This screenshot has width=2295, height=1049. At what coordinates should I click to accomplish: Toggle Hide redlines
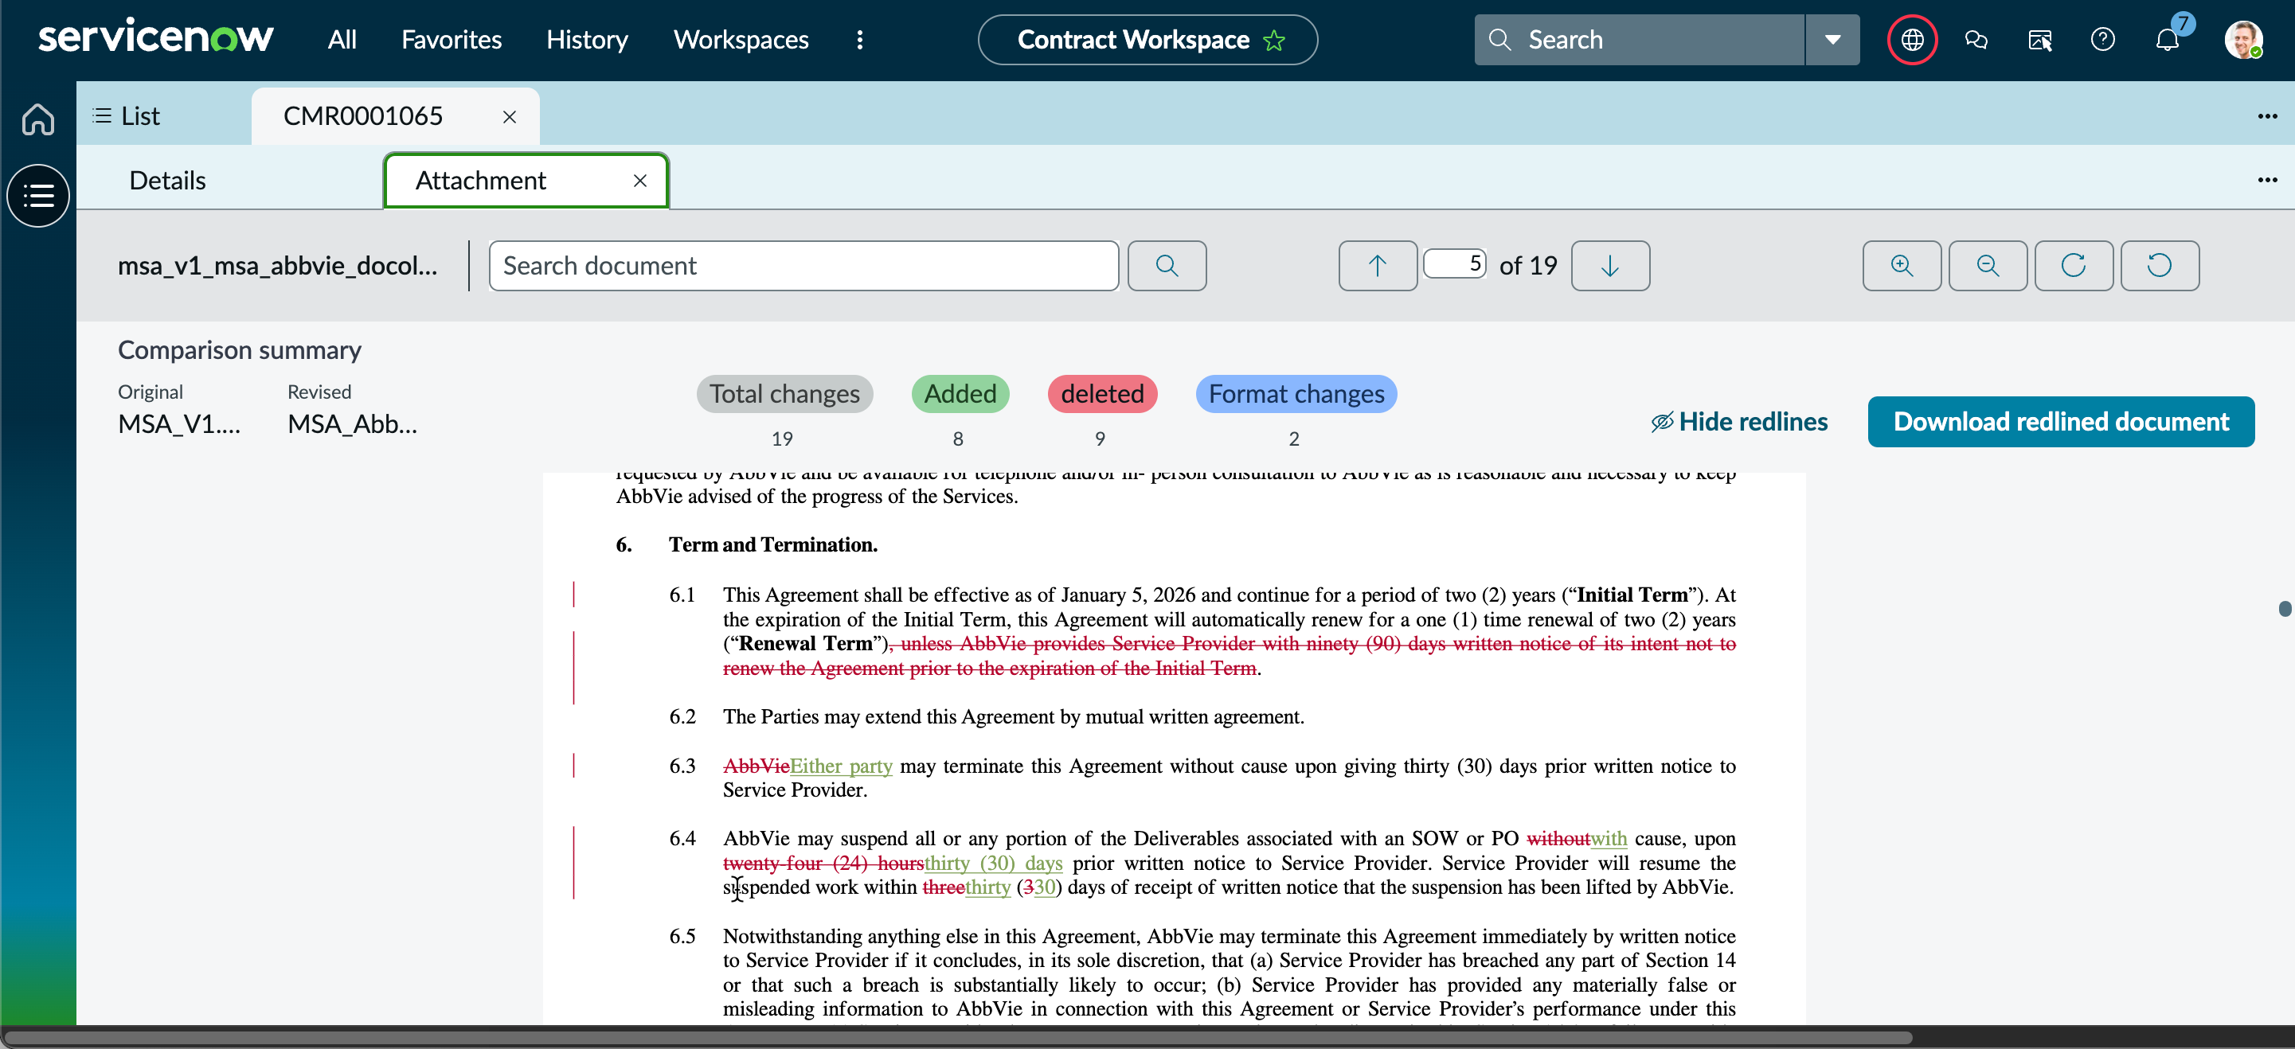pyautogui.click(x=1738, y=422)
